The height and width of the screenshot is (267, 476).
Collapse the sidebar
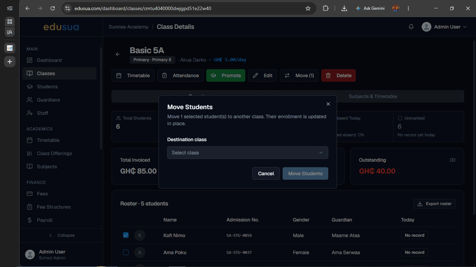click(61, 235)
